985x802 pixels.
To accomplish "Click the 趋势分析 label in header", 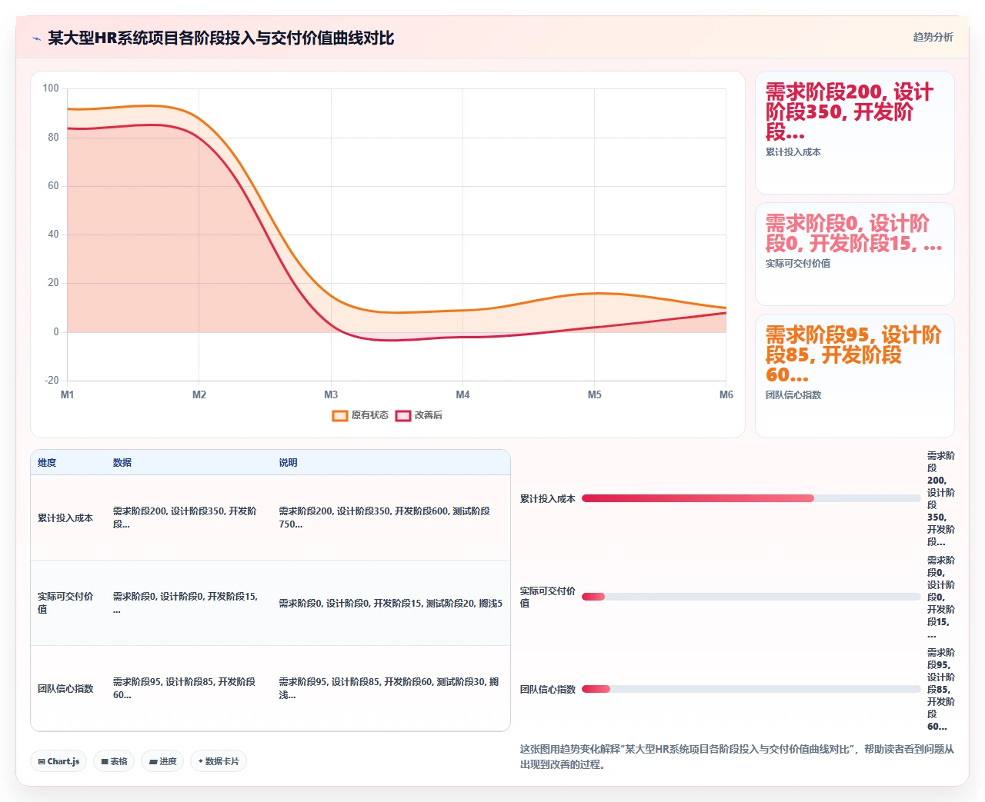I will [933, 37].
